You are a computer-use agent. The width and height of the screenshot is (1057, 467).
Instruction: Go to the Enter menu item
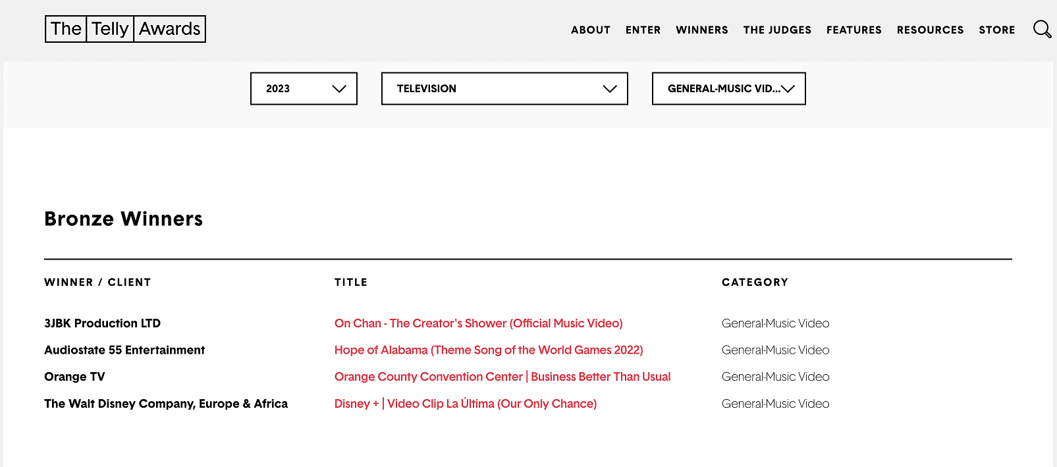[643, 30]
